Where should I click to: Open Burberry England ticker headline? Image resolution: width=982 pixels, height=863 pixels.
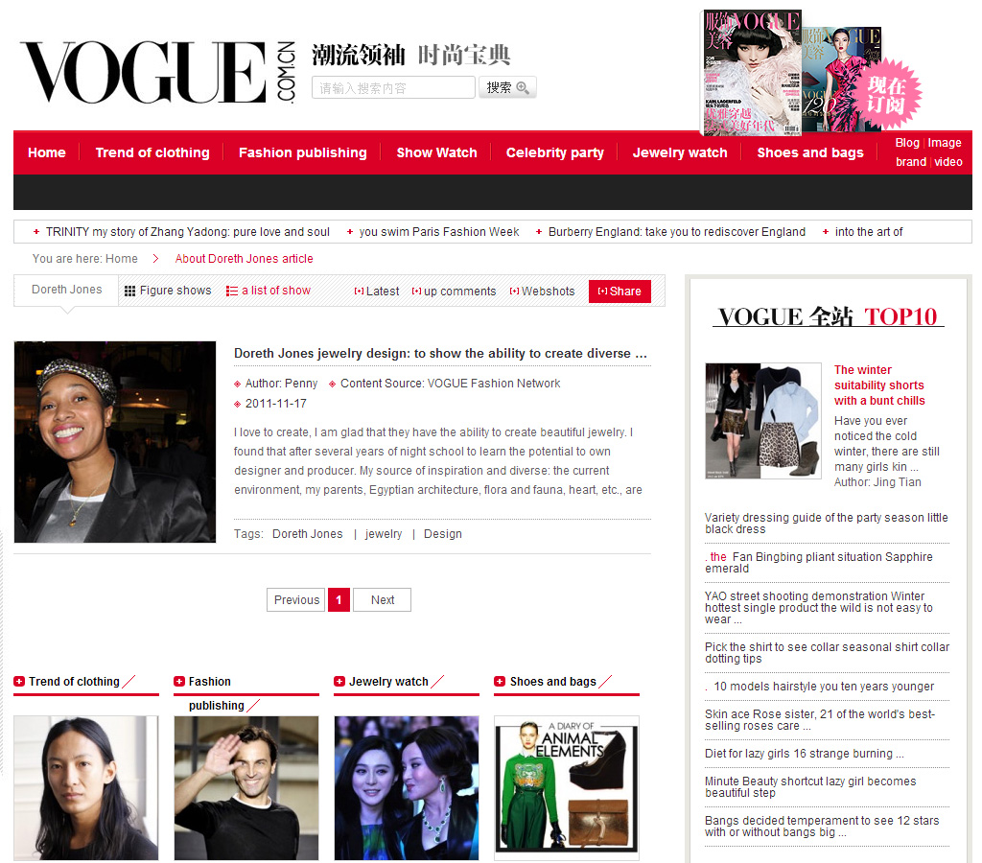click(x=677, y=232)
